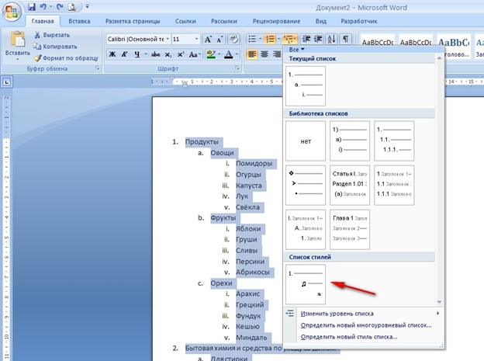Switch to Разметка страницы tab
Viewport: 484px width, 361px height.
[x=133, y=21]
